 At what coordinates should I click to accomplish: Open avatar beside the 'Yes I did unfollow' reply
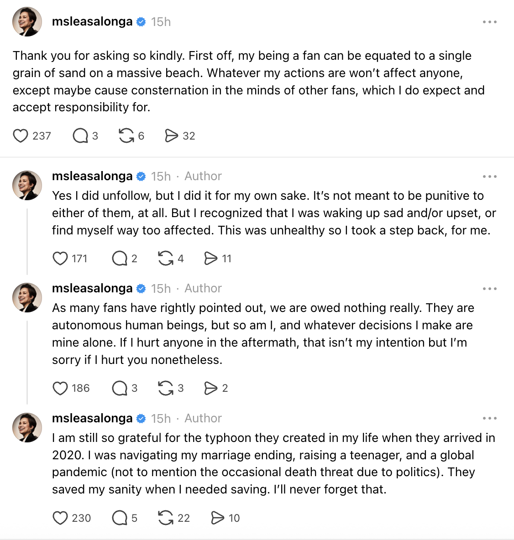pos(27,185)
